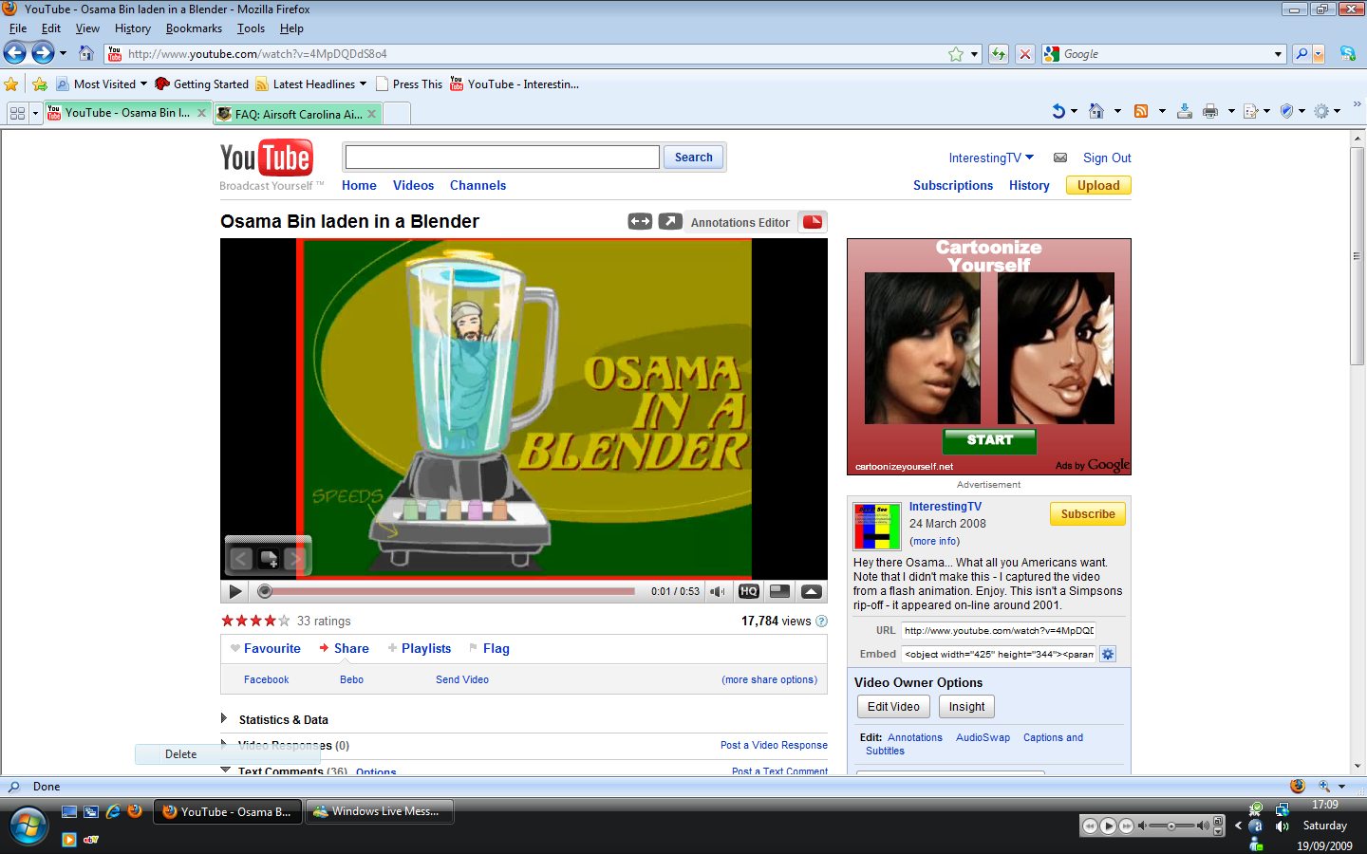Click the yellow Upload button

pos(1098,186)
